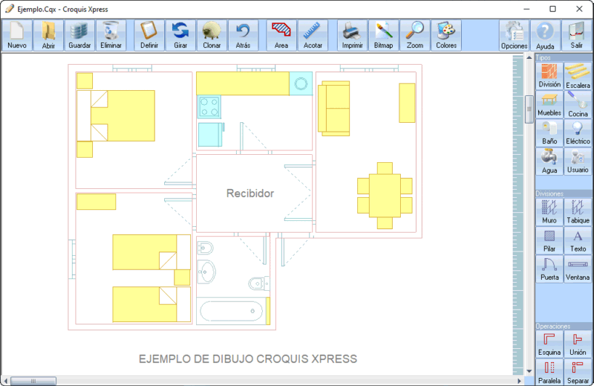Screen dimensions: 594x386
Task: Print the plan using Imprimir
Action: pyautogui.click(x=352, y=35)
